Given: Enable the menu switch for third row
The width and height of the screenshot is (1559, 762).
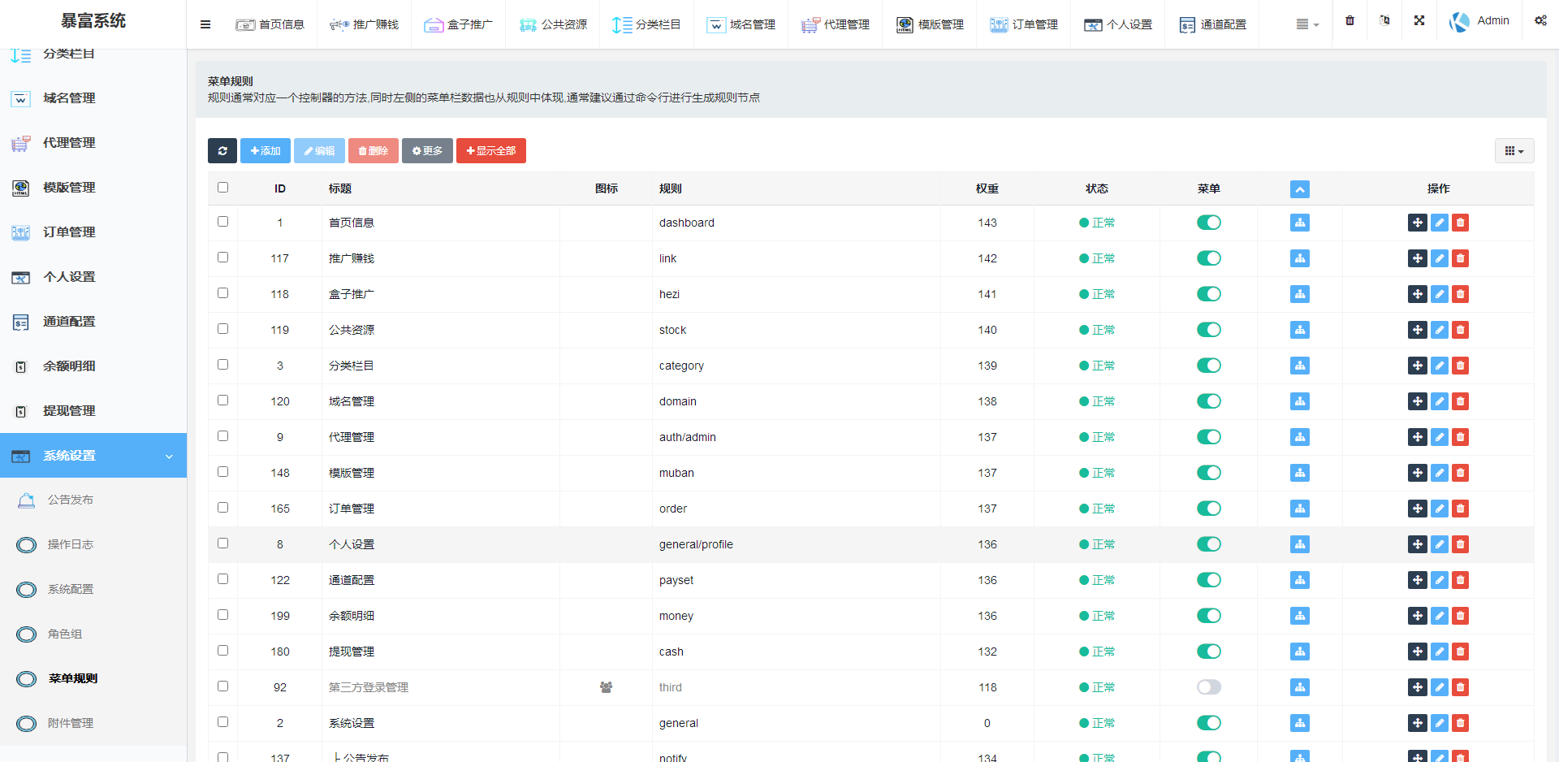Looking at the screenshot, I should coord(1208,687).
